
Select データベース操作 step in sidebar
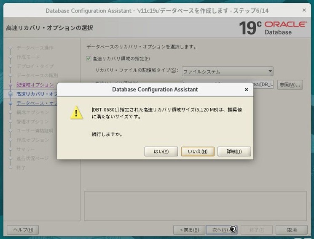[x=35, y=48]
